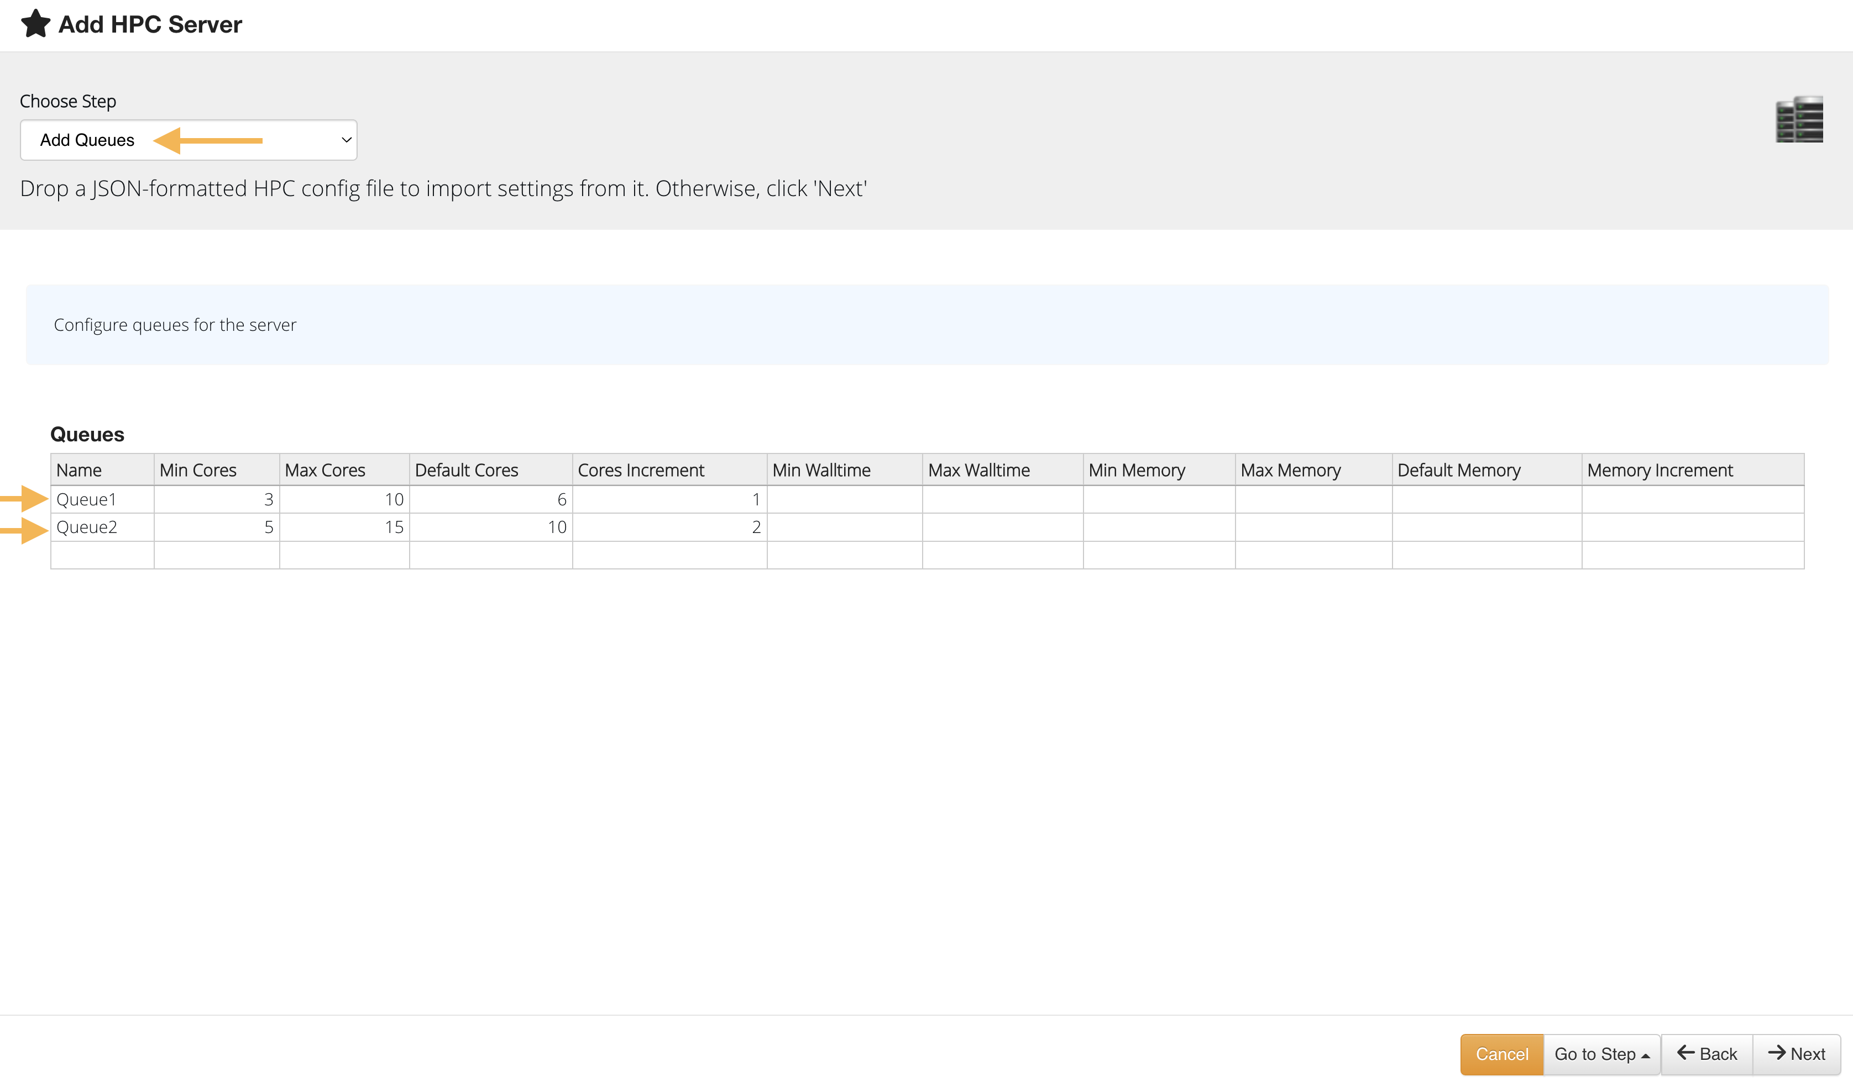The image size is (1853, 1087).
Task: Click the server rack icon
Action: [x=1799, y=119]
